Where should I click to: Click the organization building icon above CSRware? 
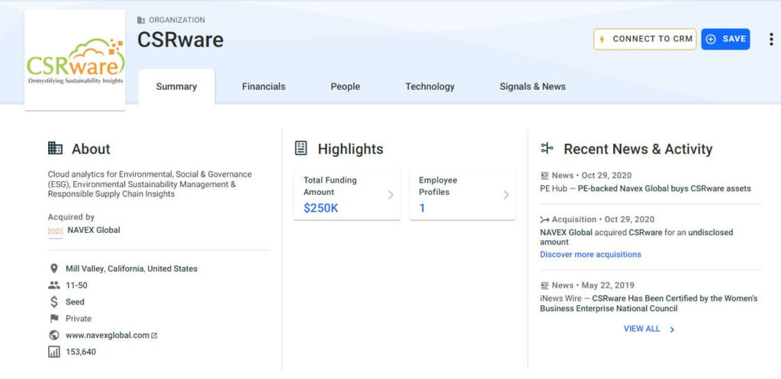[x=141, y=21]
